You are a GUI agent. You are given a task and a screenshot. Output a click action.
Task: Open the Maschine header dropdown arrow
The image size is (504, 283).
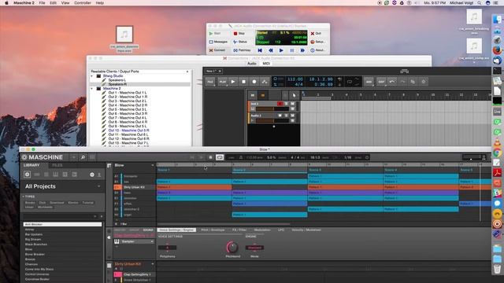tap(73, 157)
